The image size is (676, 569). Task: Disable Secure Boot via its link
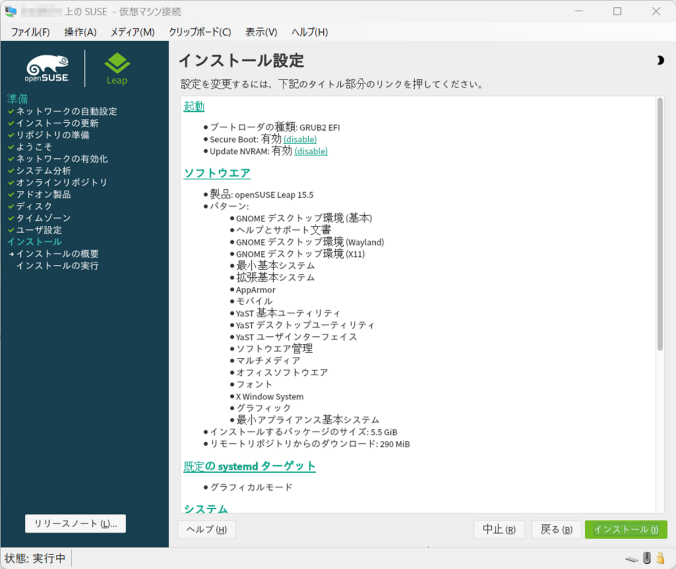coord(300,139)
